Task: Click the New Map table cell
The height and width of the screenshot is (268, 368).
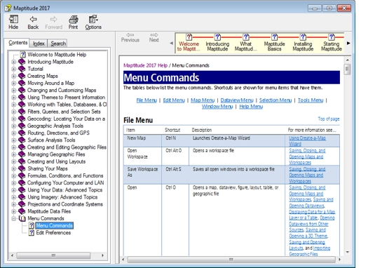Action: pyautogui.click(x=142, y=141)
